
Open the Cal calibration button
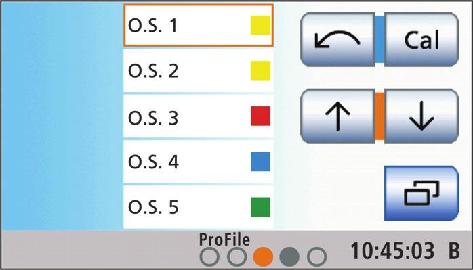point(421,39)
